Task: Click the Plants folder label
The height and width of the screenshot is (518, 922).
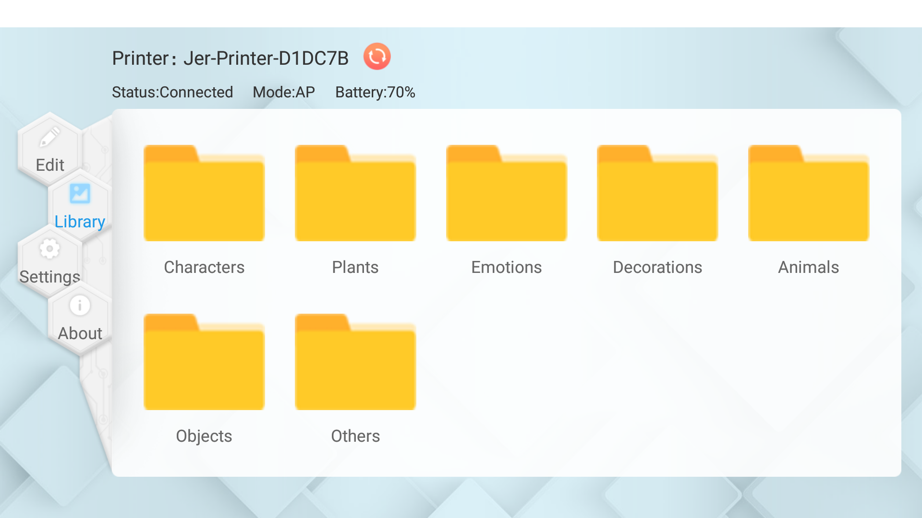Action: click(x=355, y=267)
